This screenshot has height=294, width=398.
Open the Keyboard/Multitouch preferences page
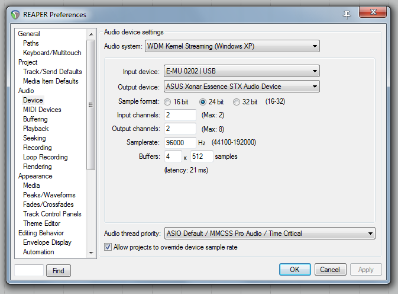tap(52, 53)
